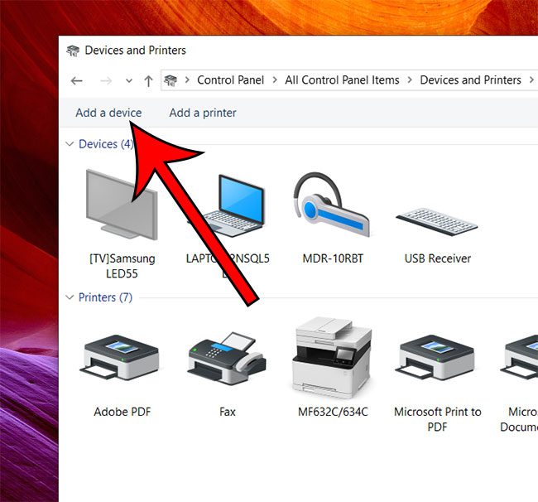
Task: Click the Adobe PDF label
Action: 122,412
